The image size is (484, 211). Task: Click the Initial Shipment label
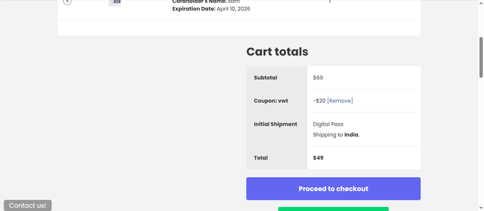point(275,124)
